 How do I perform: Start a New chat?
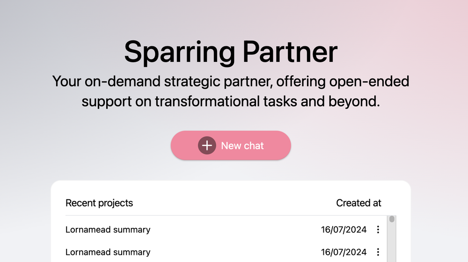[x=231, y=146]
